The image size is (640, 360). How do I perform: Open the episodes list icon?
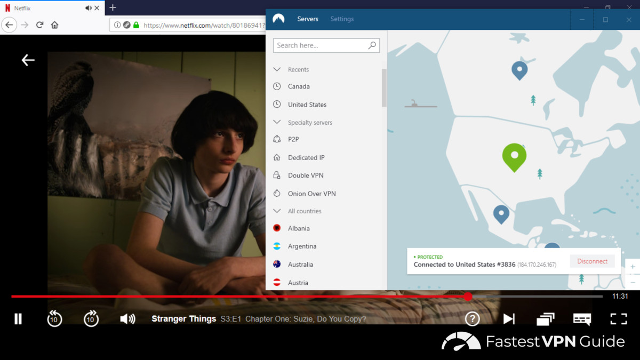[x=545, y=319]
